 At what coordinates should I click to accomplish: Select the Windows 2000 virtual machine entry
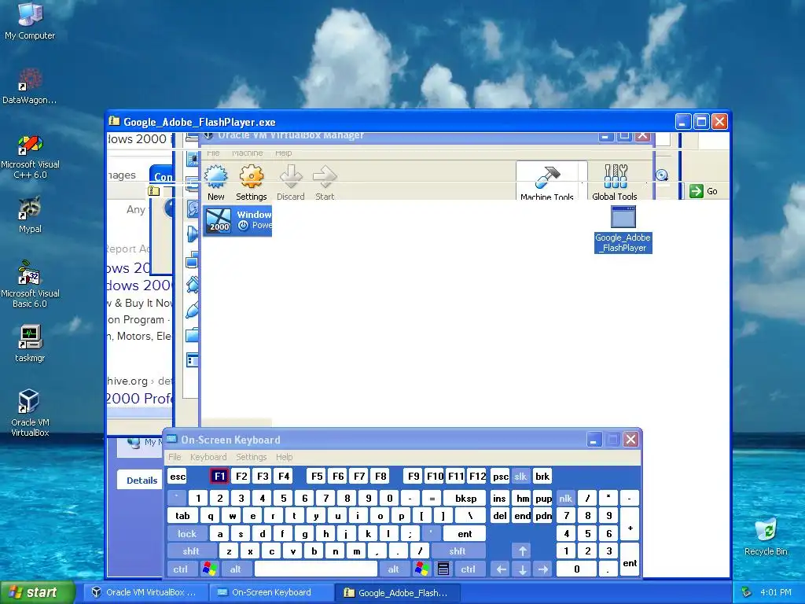coord(237,221)
